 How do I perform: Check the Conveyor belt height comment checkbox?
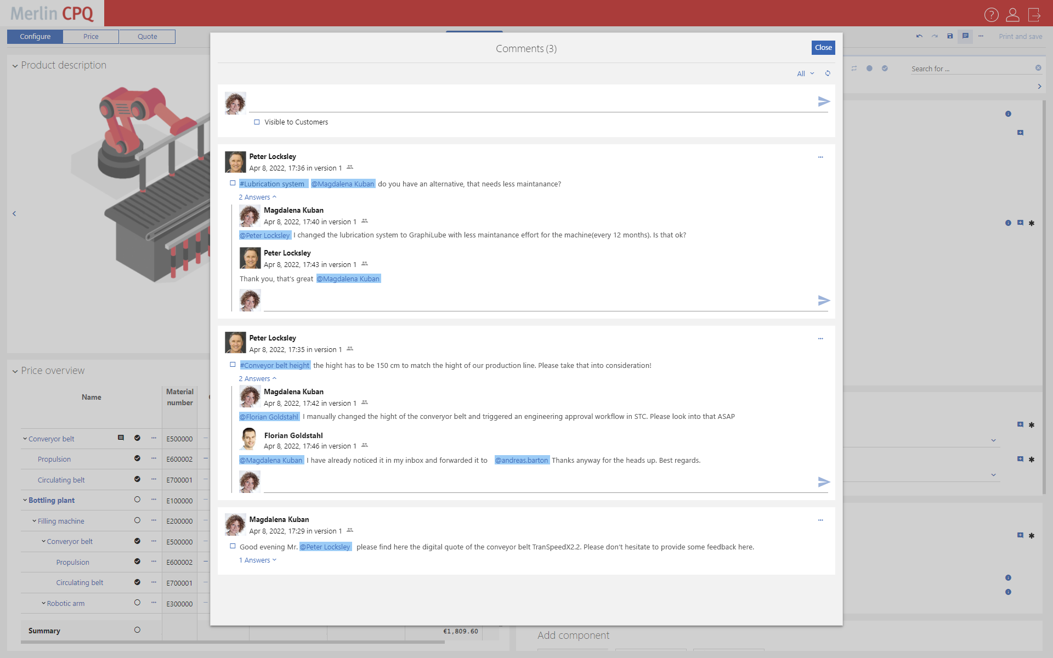pyautogui.click(x=233, y=365)
